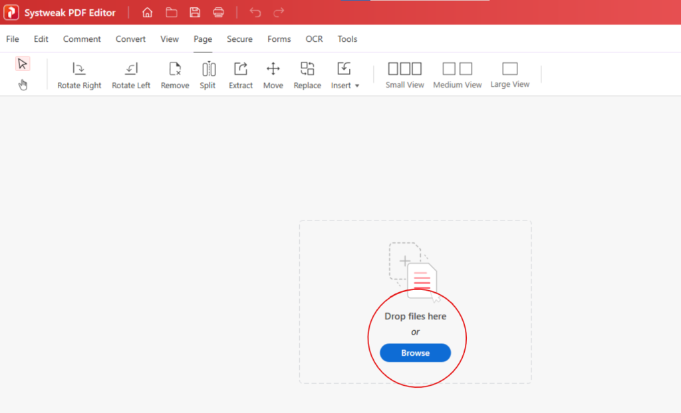This screenshot has height=413, width=681.
Task: Select Medium View layout option
Action: [x=457, y=73]
